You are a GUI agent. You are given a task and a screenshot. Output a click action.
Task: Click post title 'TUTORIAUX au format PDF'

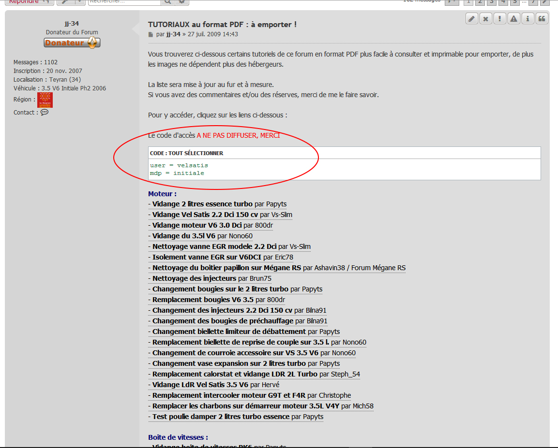click(222, 24)
